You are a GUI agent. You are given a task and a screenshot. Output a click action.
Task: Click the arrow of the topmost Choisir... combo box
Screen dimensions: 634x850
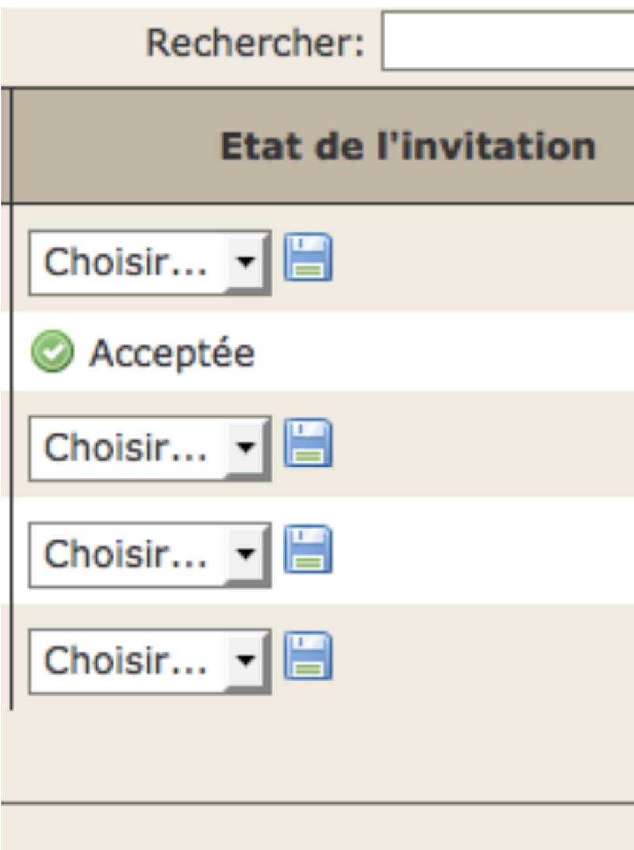[x=245, y=262]
